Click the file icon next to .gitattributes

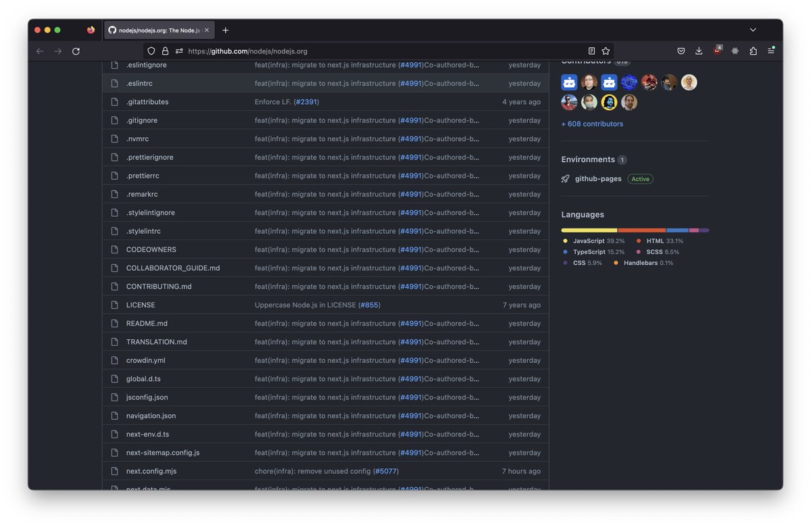pyautogui.click(x=114, y=102)
